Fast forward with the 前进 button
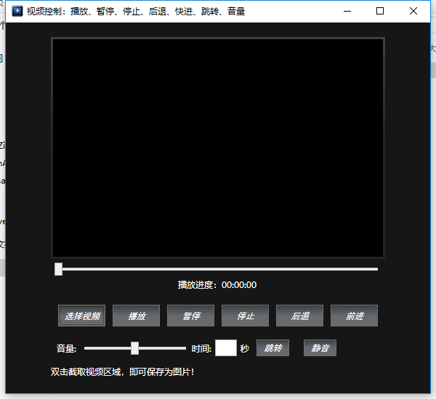Image resolution: width=436 pixels, height=399 pixels. (x=354, y=316)
